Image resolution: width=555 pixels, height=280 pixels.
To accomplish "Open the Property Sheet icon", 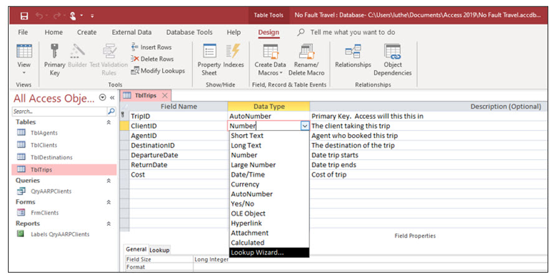I will point(209,51).
